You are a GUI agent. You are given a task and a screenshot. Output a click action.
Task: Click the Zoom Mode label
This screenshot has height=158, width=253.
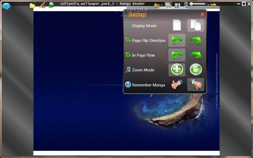[x=143, y=70]
